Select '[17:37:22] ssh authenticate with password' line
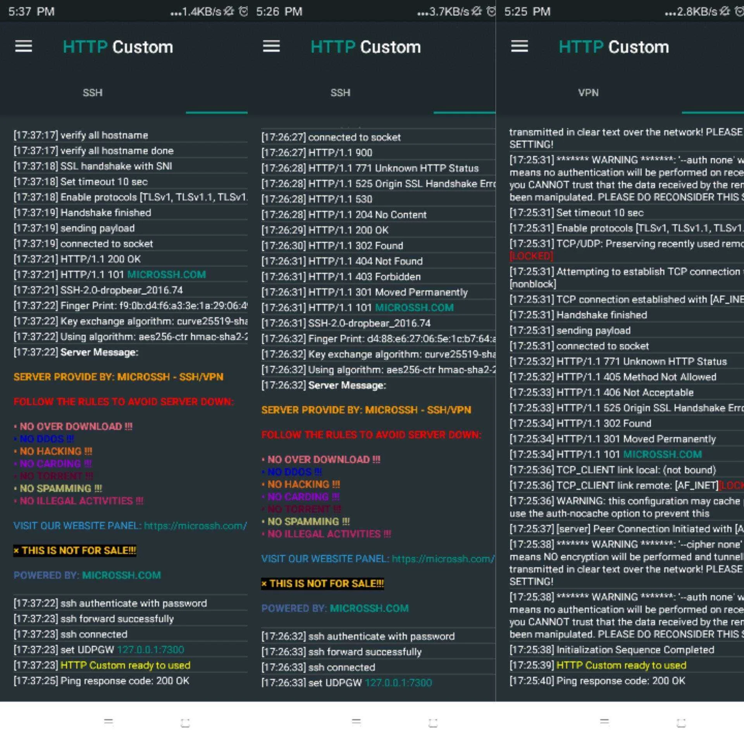 [x=110, y=603]
